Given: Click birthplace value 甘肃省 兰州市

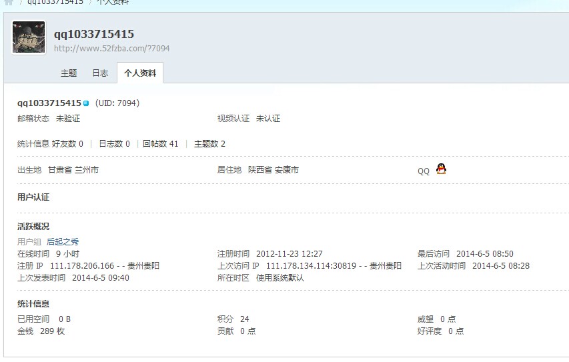Looking at the screenshot, I should coord(73,170).
